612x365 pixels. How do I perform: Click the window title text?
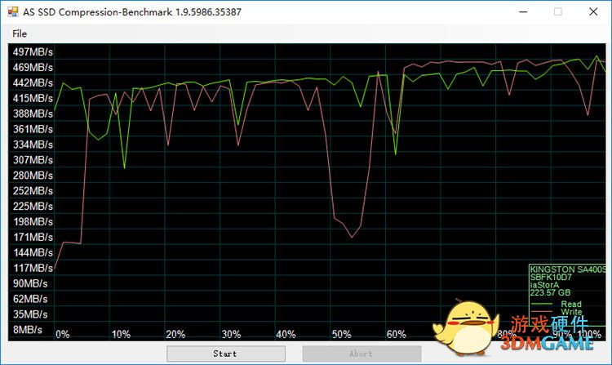tap(132, 12)
